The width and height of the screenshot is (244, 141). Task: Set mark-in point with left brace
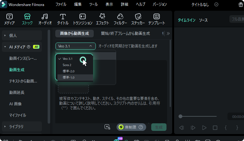[x=226, y=128]
